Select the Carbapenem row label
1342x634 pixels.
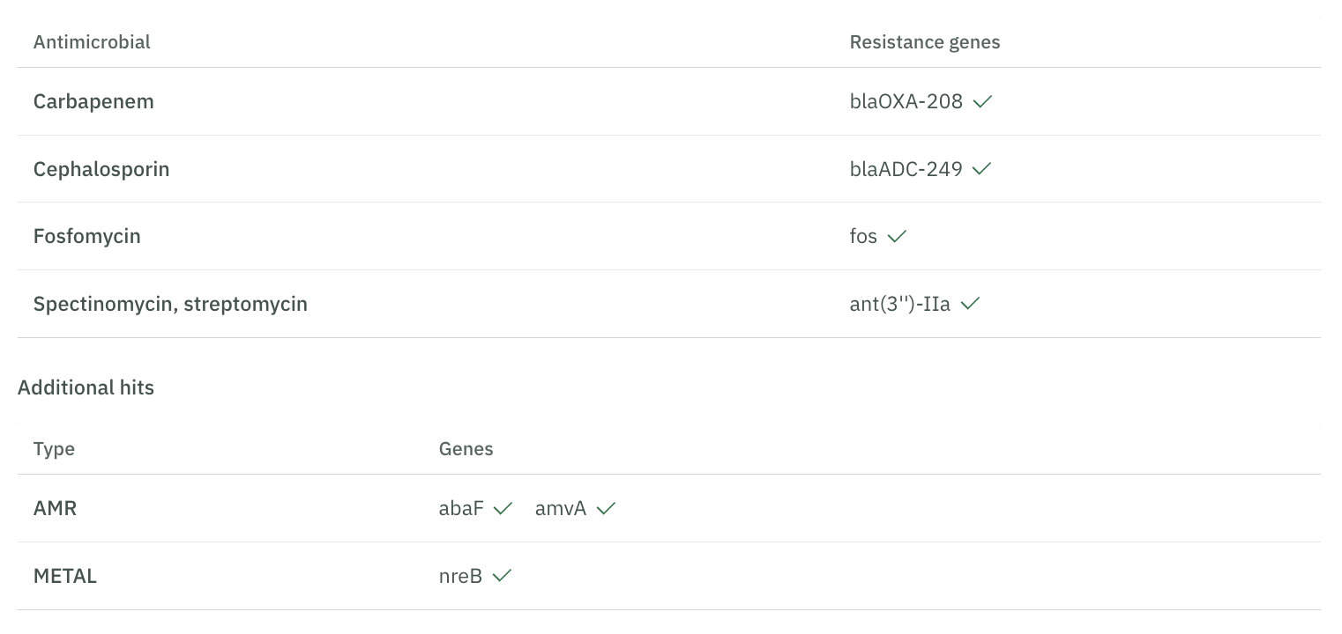[x=93, y=101]
